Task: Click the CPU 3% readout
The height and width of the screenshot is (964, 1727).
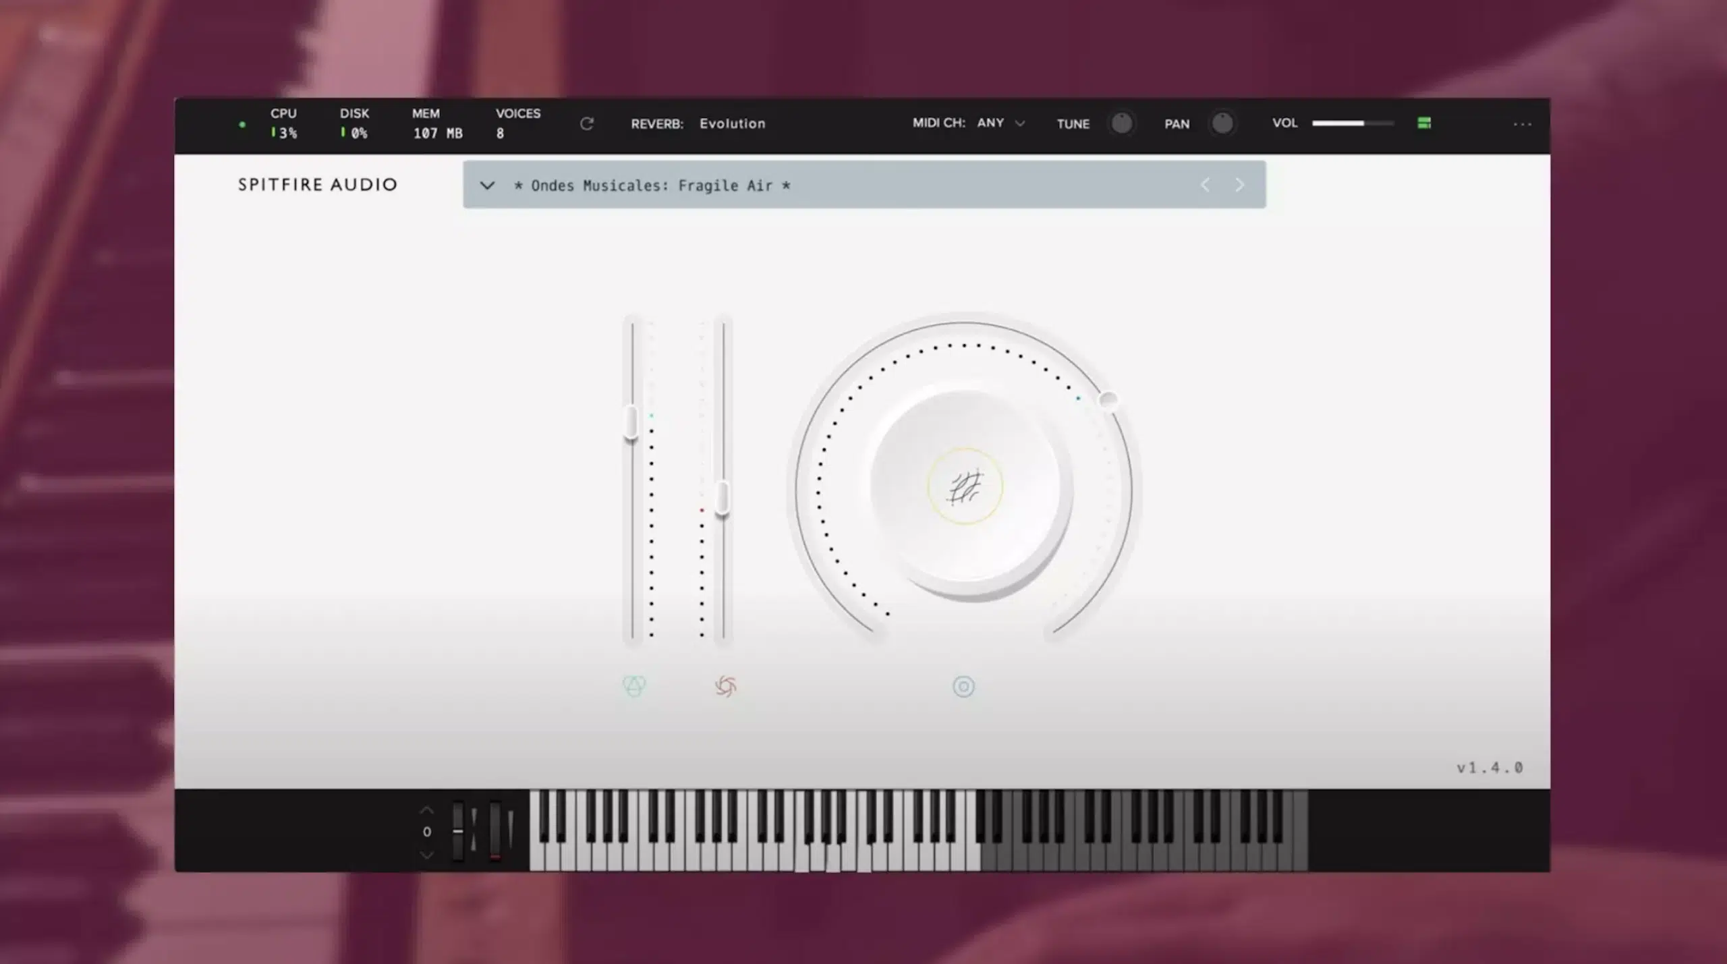Action: pyautogui.click(x=283, y=123)
